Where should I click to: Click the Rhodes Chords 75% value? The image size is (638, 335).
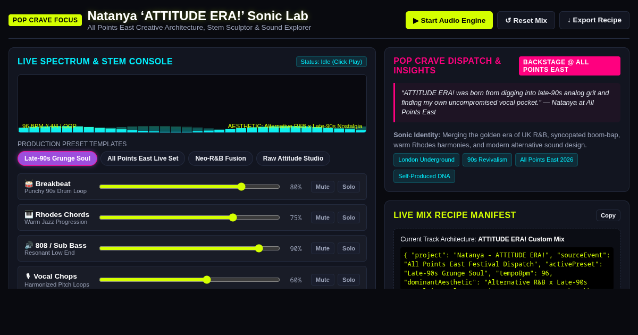coord(296,218)
